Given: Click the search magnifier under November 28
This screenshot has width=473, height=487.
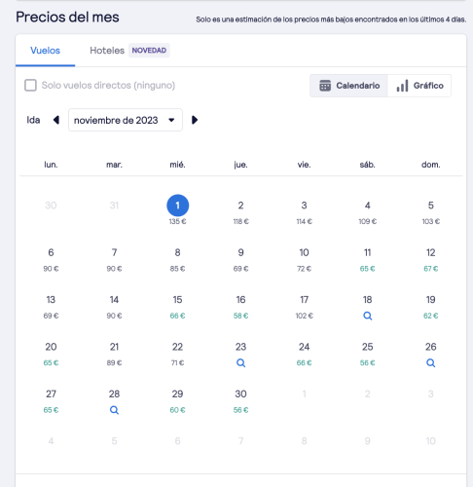Looking at the screenshot, I should pyautogui.click(x=114, y=410).
